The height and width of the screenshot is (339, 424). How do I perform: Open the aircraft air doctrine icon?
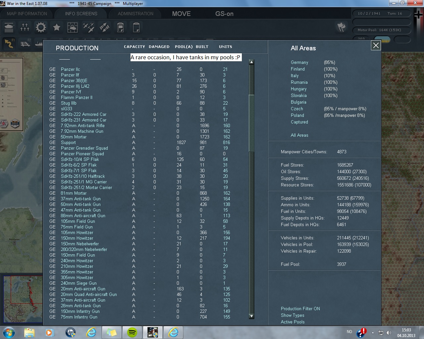[88, 27]
